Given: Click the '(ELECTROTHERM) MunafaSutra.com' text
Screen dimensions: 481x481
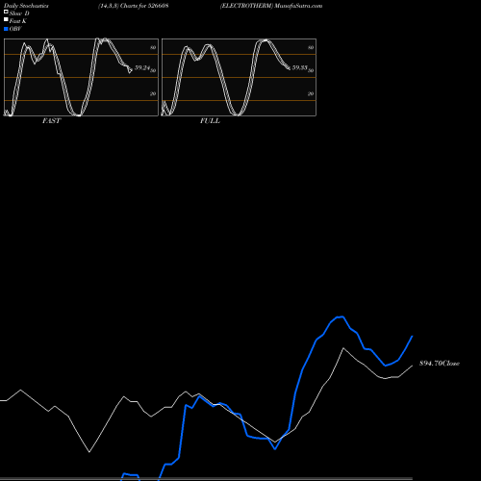Looking at the screenshot, I should pyautogui.click(x=271, y=6).
